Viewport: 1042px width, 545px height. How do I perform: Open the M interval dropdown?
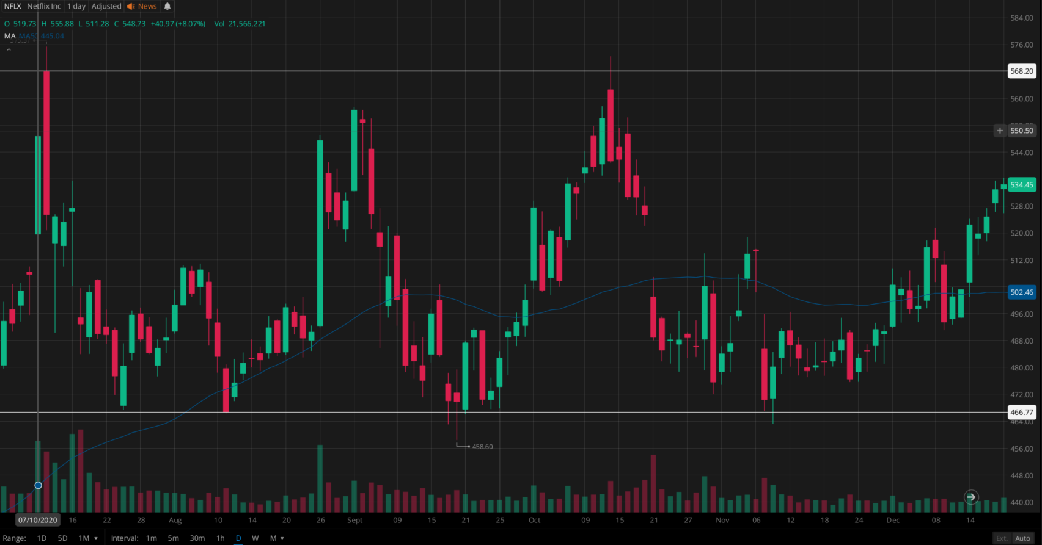(277, 538)
